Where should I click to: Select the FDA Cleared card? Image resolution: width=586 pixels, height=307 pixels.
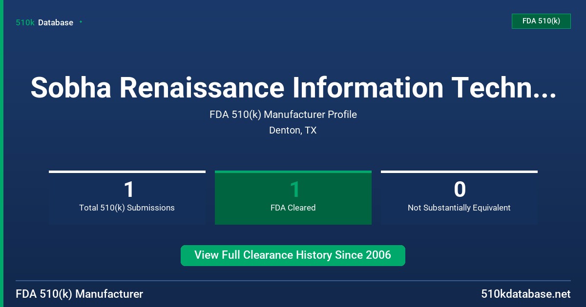[293, 197]
